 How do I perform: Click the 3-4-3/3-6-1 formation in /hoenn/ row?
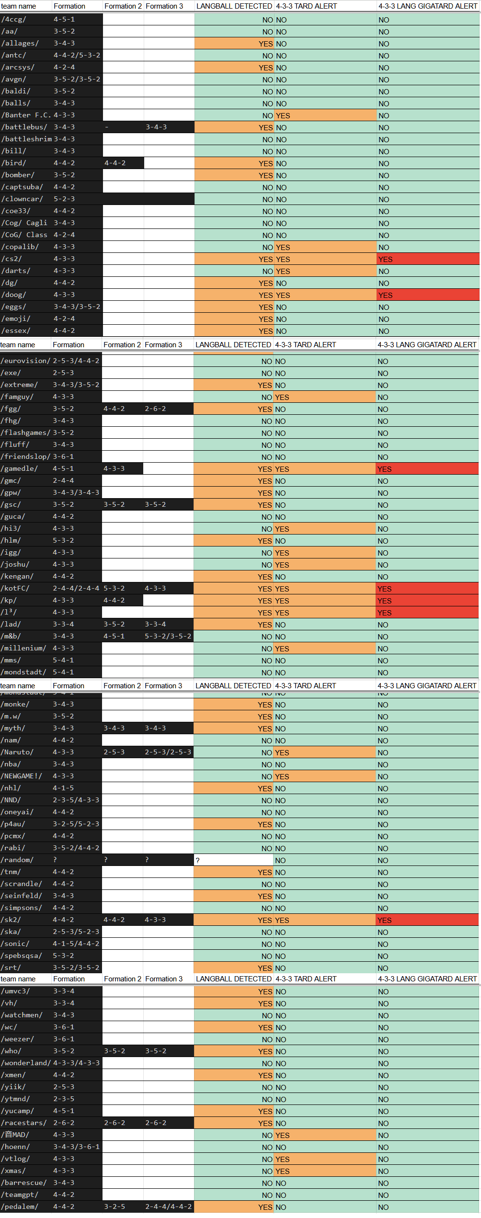click(77, 1147)
